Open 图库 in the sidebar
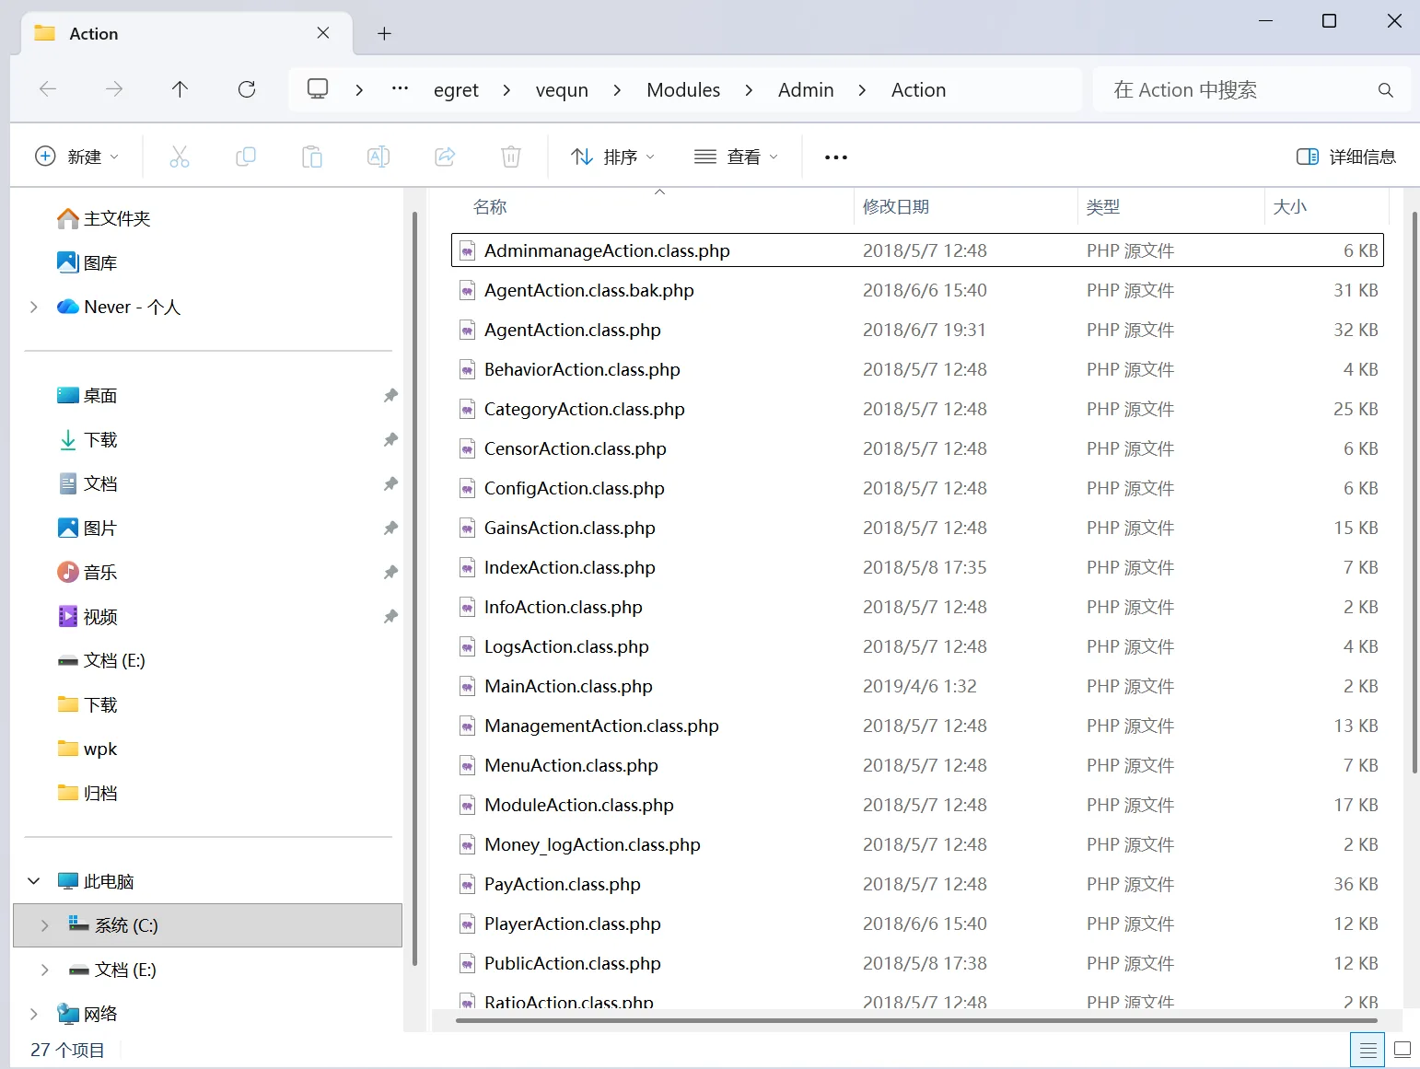This screenshot has height=1069, width=1420. tap(87, 262)
